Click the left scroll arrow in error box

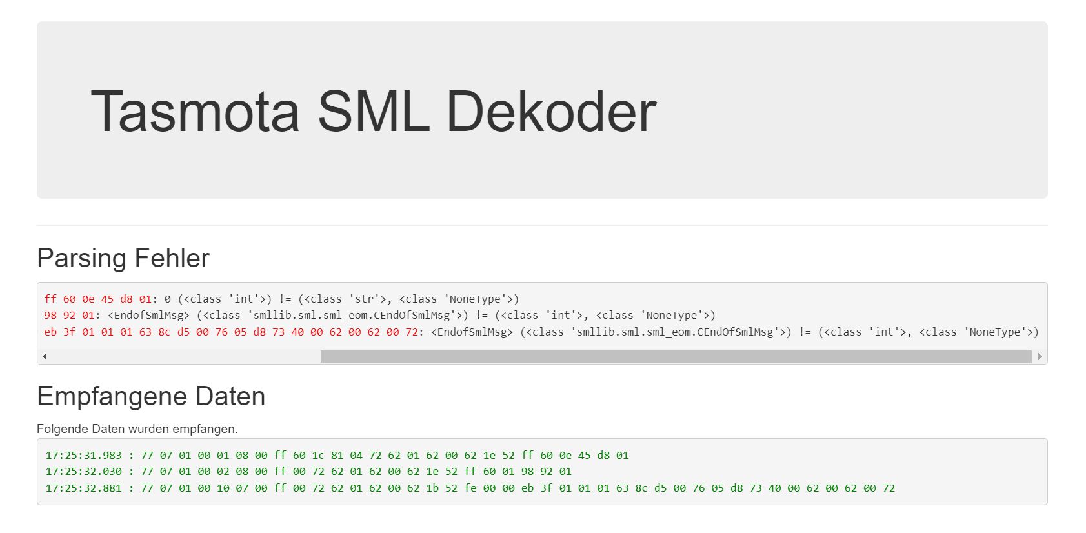[45, 356]
